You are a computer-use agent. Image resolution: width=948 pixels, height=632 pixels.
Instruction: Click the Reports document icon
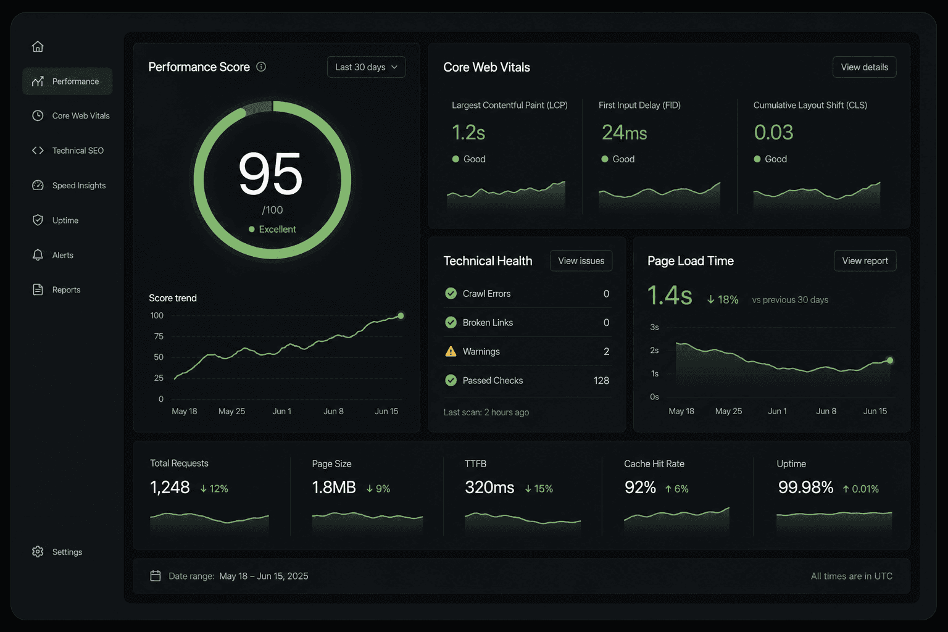(38, 289)
